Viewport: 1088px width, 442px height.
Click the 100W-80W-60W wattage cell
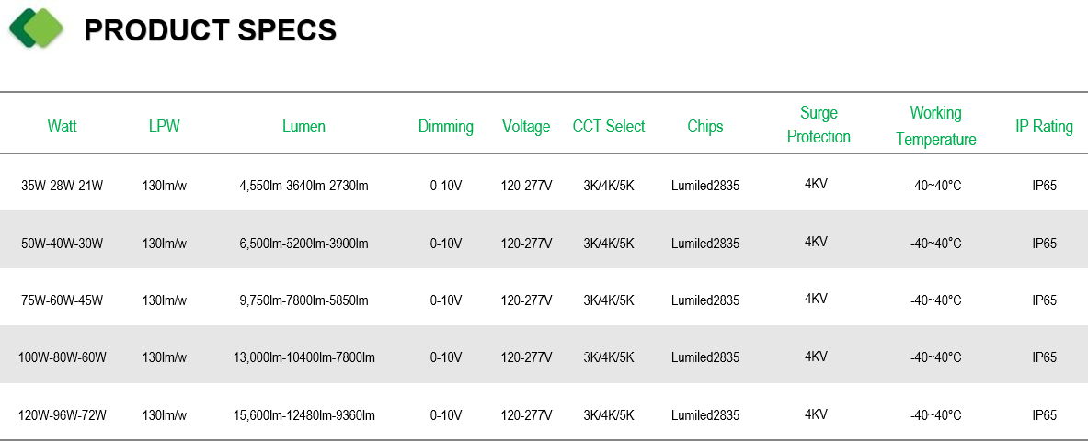tap(62, 357)
